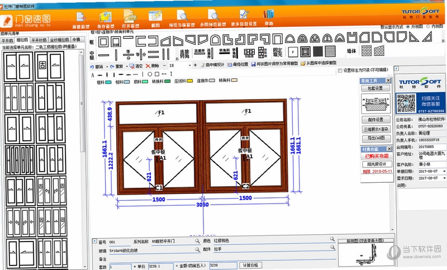Click the 配件设置 button
Screen dimensions: 447x270
(375, 120)
